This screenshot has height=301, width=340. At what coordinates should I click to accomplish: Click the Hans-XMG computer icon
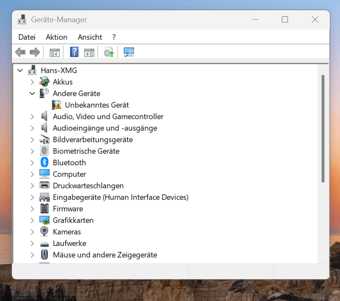click(x=32, y=70)
